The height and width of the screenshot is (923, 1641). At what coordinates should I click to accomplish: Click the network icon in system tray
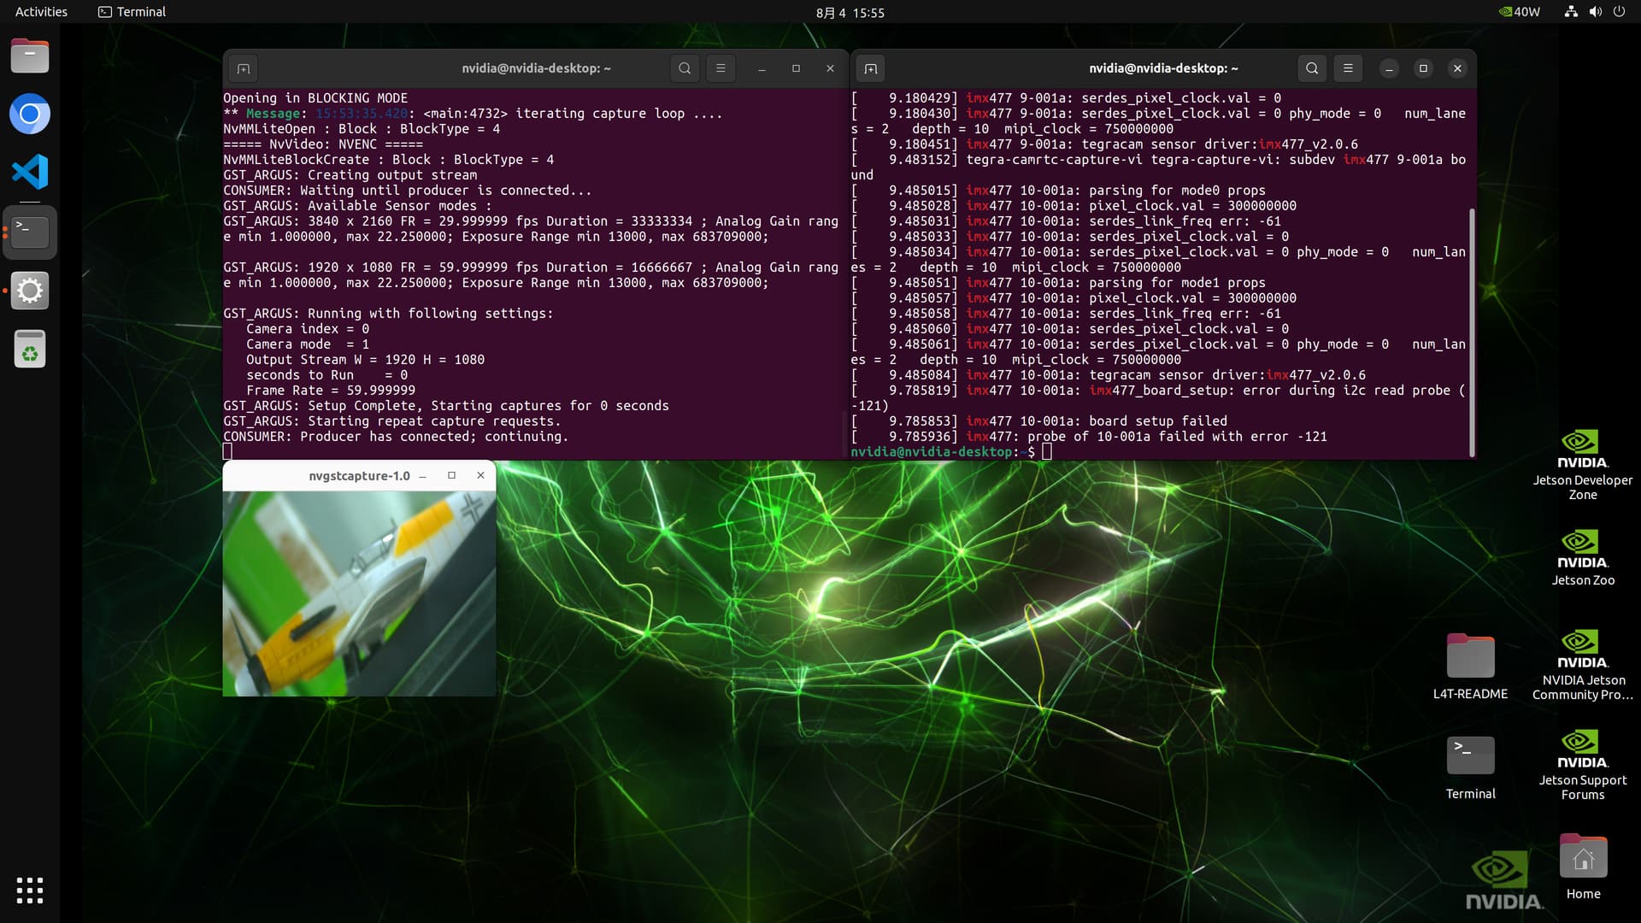point(1571,12)
